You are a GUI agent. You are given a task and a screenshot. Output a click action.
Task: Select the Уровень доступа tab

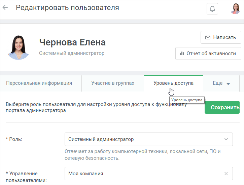[x=173, y=83]
